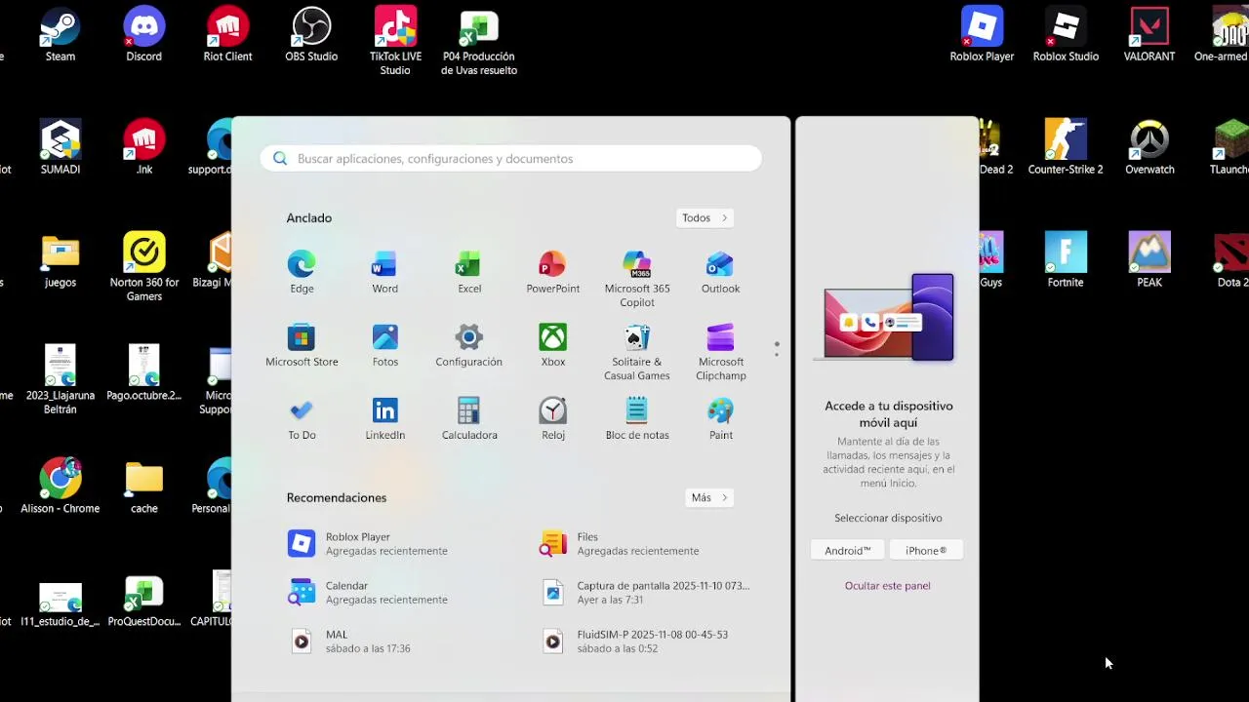Focus the Buscar aplicaciones search box
This screenshot has width=1249, height=702.
click(x=510, y=159)
